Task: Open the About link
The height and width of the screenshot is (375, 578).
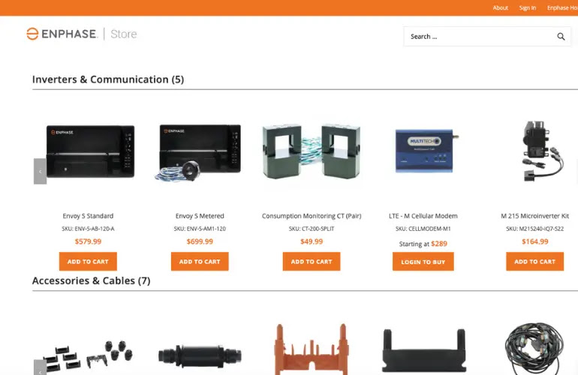Action: [x=500, y=7]
